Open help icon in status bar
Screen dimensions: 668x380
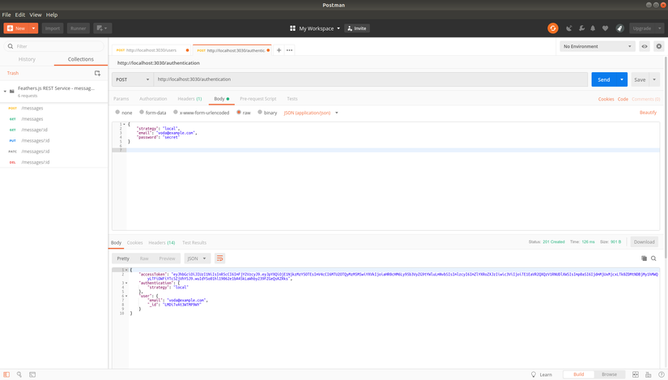pos(662,374)
